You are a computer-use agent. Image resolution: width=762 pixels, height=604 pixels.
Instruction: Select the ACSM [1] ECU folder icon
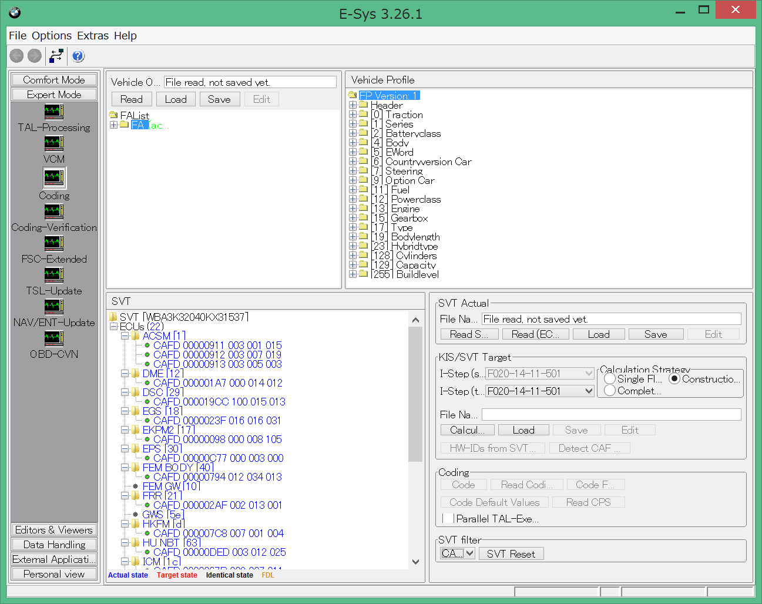136,335
